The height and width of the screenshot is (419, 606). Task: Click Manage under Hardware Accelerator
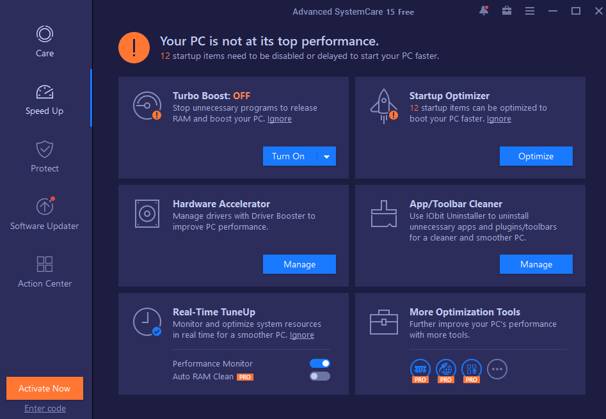pos(299,264)
